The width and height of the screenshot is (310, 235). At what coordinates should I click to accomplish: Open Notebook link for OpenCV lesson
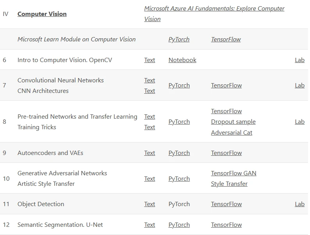pos(182,60)
